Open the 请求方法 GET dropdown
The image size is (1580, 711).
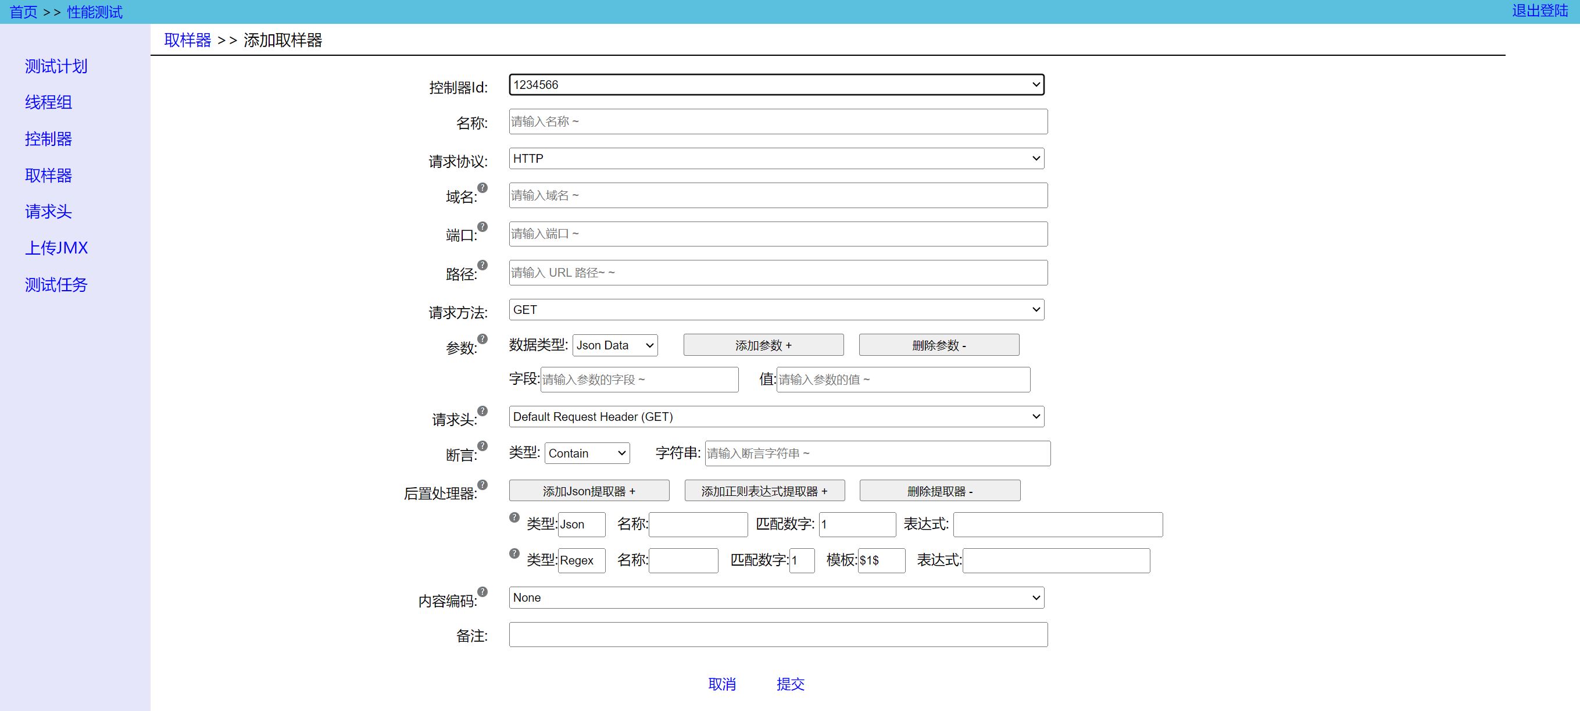(x=776, y=310)
